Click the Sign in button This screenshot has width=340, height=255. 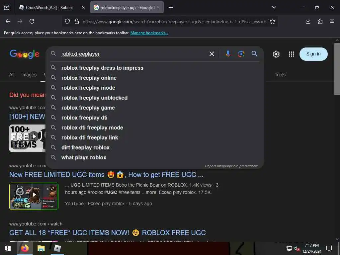313,54
